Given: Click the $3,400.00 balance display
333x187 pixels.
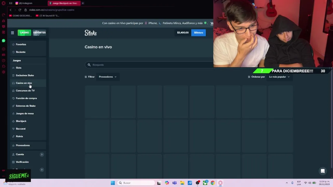Looking at the screenshot, I should point(183,33).
